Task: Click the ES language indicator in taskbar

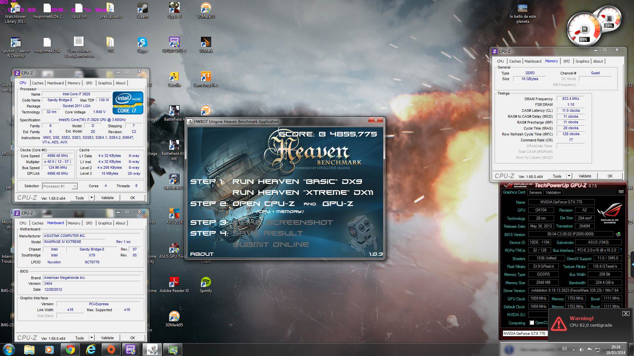Action: [x=565, y=349]
